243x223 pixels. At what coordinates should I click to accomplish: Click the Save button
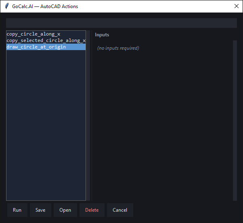[40, 210]
